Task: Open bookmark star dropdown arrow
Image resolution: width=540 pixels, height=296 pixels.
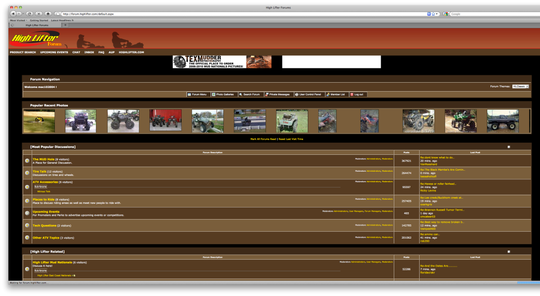Action: (x=437, y=14)
